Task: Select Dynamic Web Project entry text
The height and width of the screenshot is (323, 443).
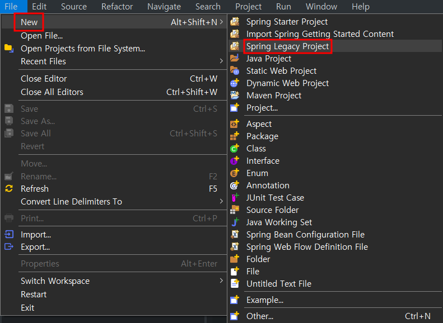Action: pos(288,83)
